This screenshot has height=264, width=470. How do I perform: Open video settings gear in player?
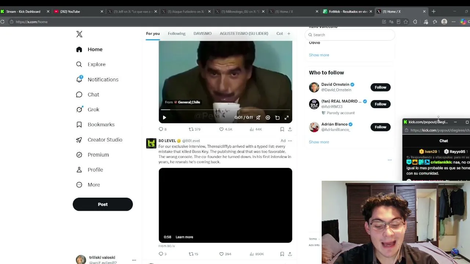[268, 118]
